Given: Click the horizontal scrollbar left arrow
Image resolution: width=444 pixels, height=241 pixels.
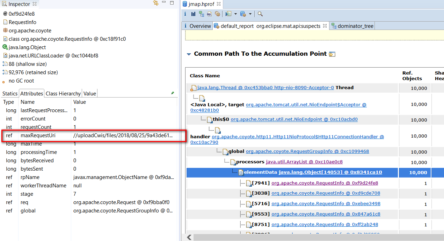Looking at the screenshot, I should pos(189,237).
